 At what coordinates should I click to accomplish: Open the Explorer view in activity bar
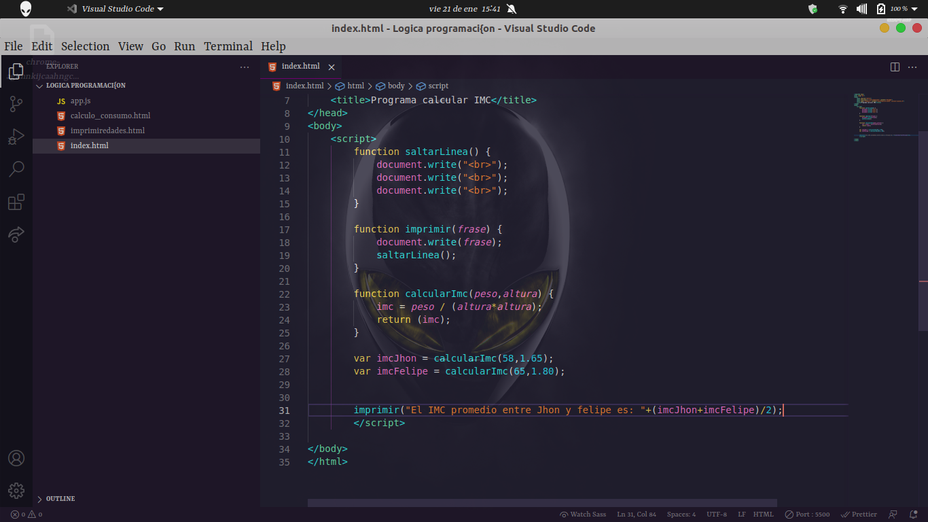click(16, 71)
